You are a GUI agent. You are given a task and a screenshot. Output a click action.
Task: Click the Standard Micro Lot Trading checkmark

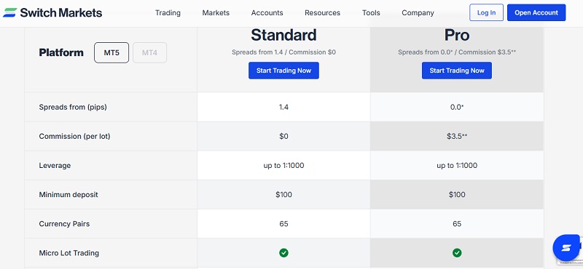pos(283,253)
